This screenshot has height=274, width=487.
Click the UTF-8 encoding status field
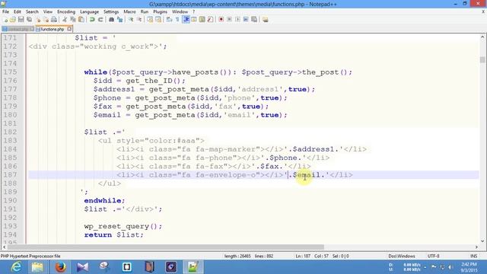433,256
